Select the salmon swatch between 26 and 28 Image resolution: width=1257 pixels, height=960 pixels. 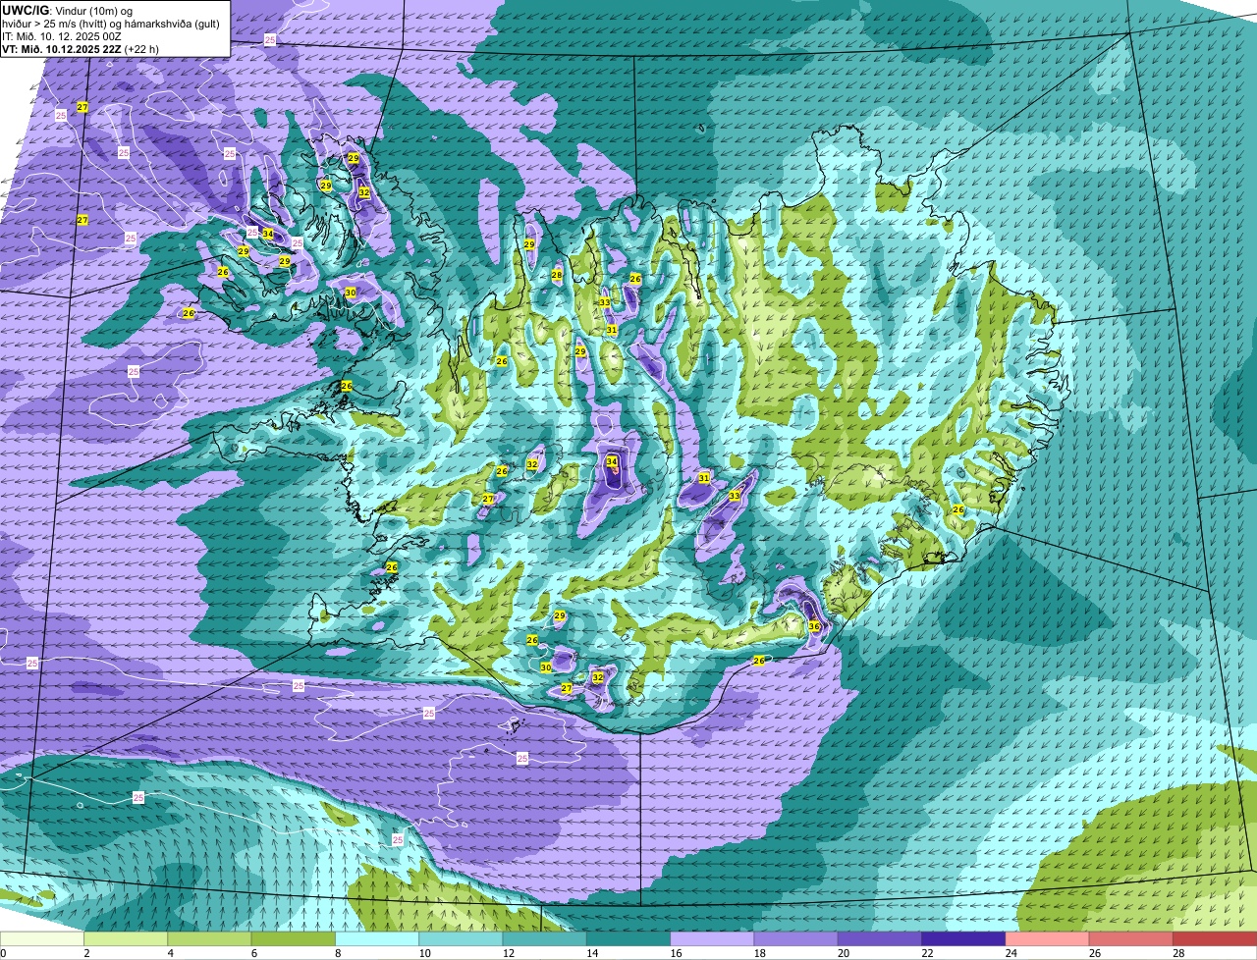click(1131, 939)
